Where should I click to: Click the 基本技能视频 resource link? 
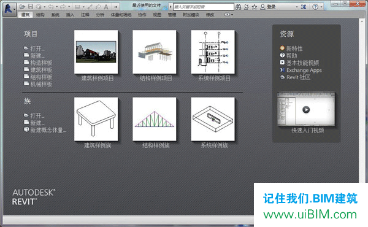[x=302, y=63]
